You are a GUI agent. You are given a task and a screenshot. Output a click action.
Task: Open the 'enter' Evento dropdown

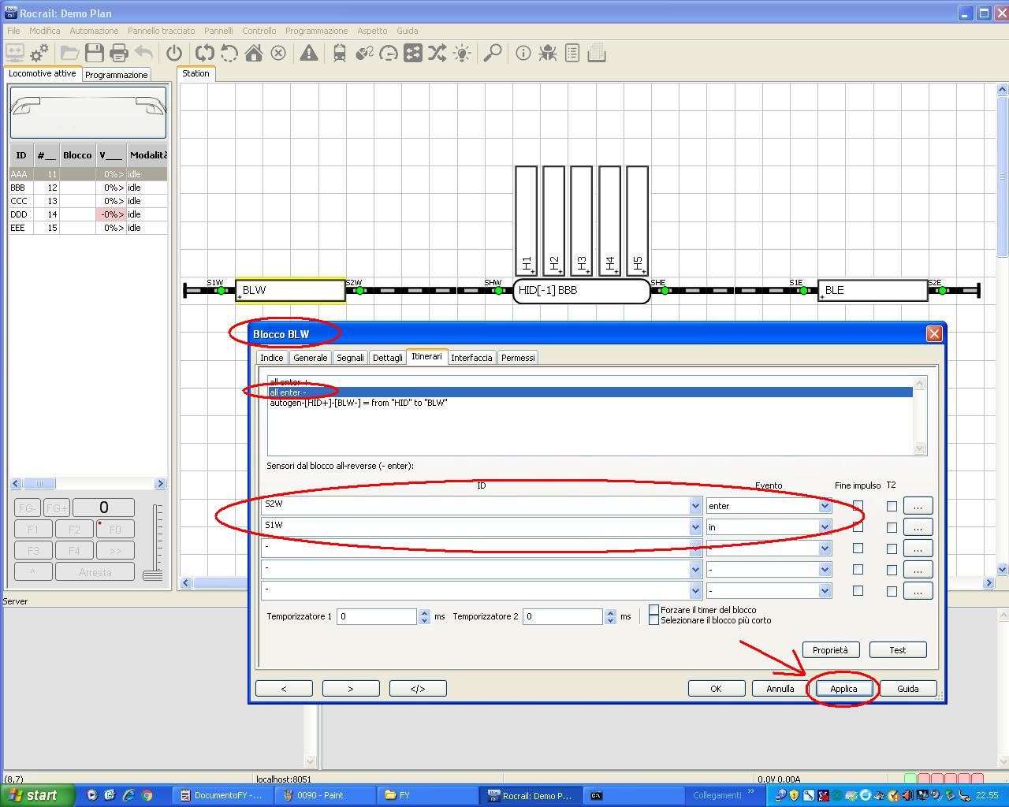[x=825, y=506]
